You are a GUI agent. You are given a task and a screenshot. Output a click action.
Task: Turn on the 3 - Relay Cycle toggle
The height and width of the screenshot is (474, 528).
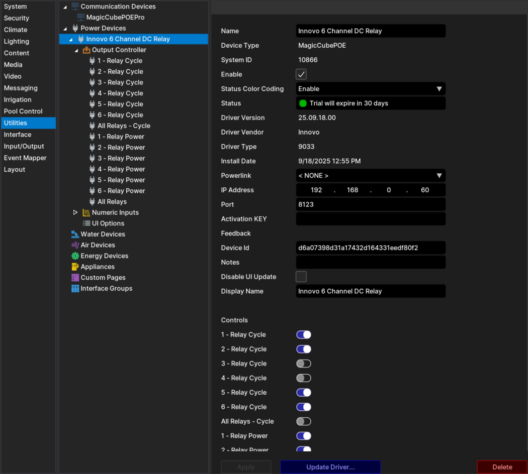coord(304,364)
